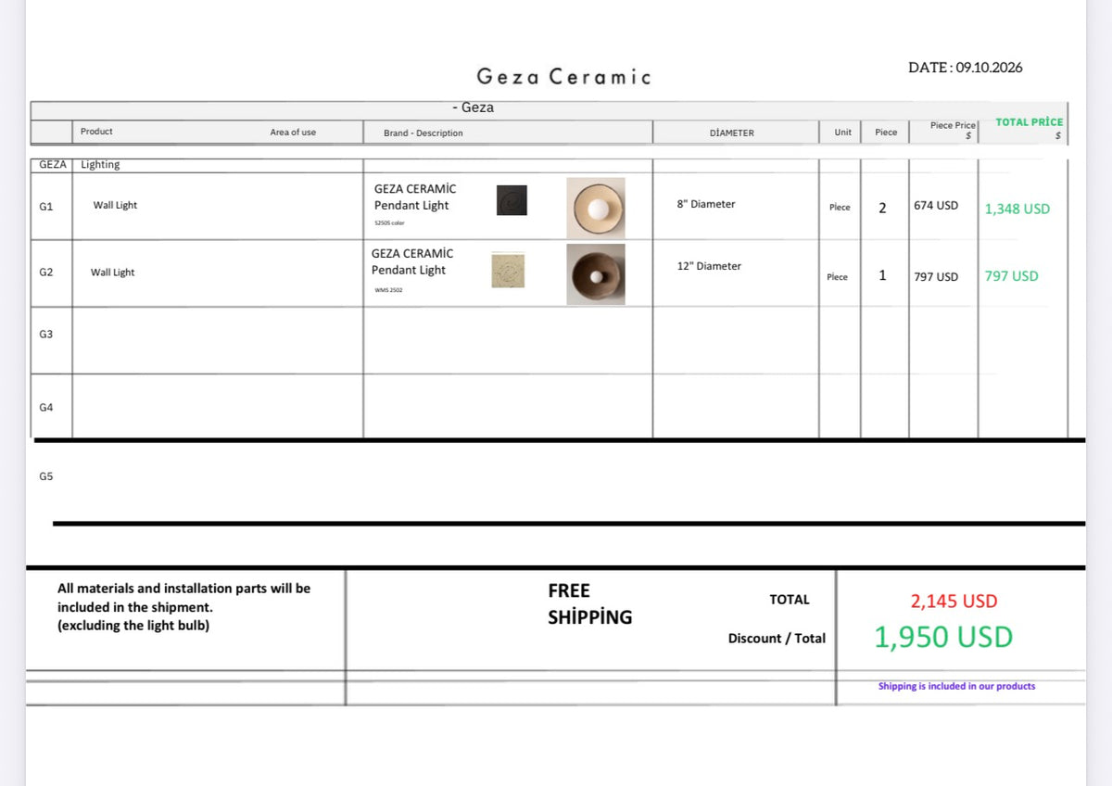This screenshot has width=1112, height=786.
Task: Click the "G2" row label
Action: pos(46,273)
